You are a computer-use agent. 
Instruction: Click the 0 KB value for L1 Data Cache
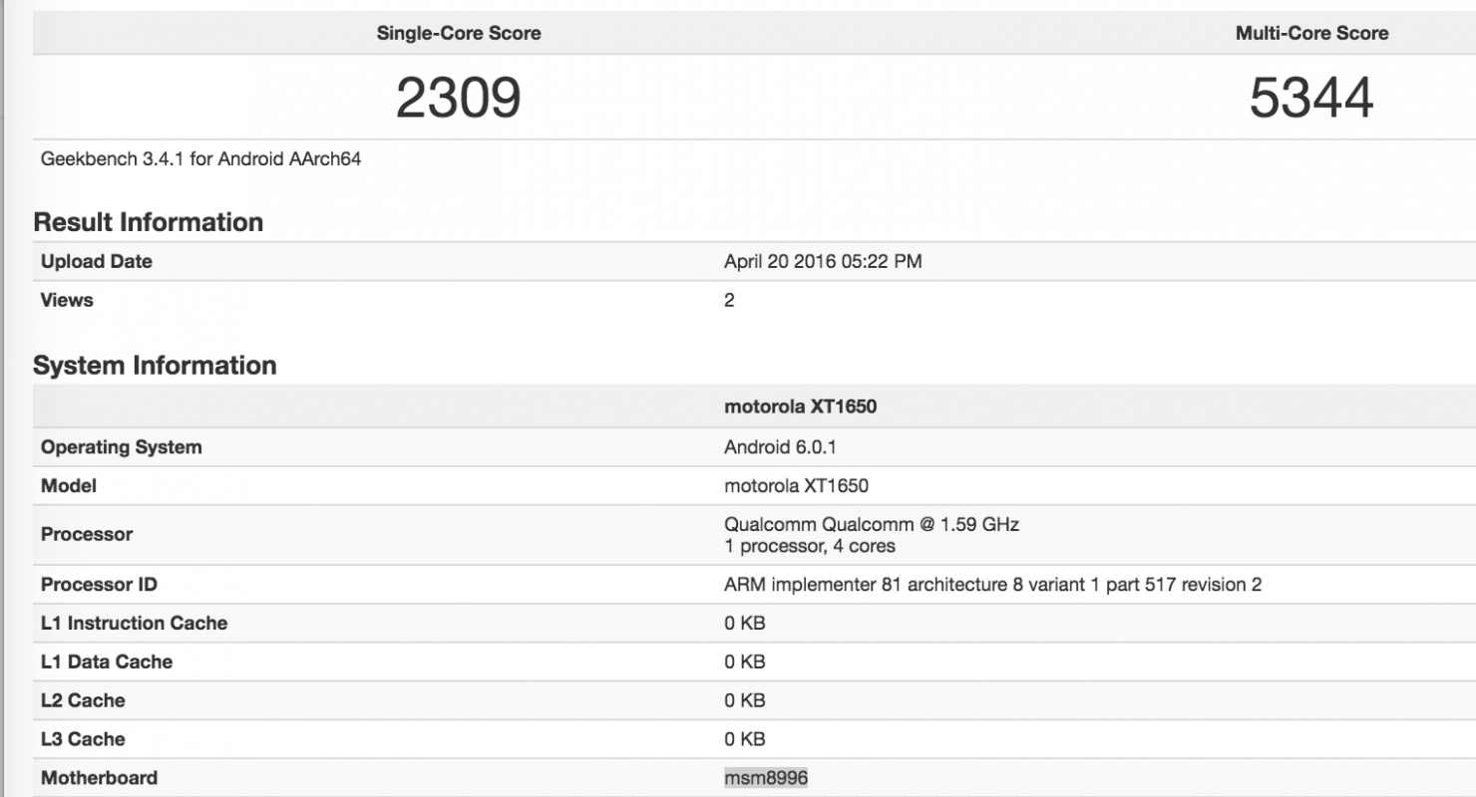pyautogui.click(x=745, y=663)
